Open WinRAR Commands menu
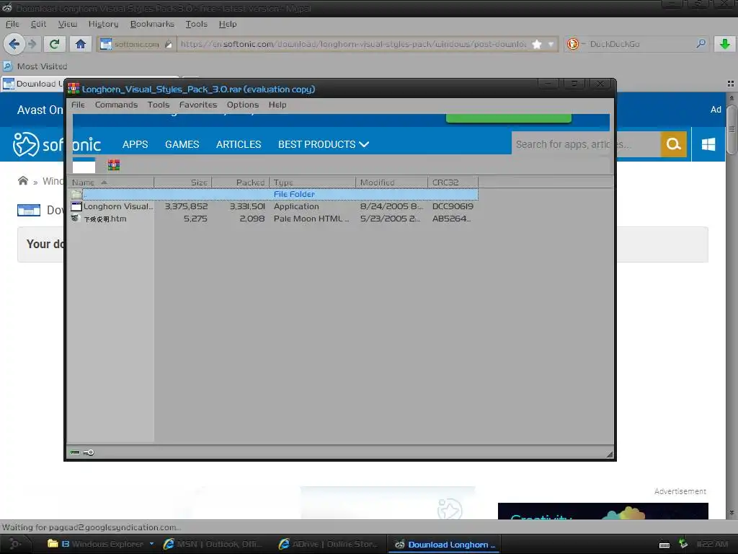 [116, 105]
